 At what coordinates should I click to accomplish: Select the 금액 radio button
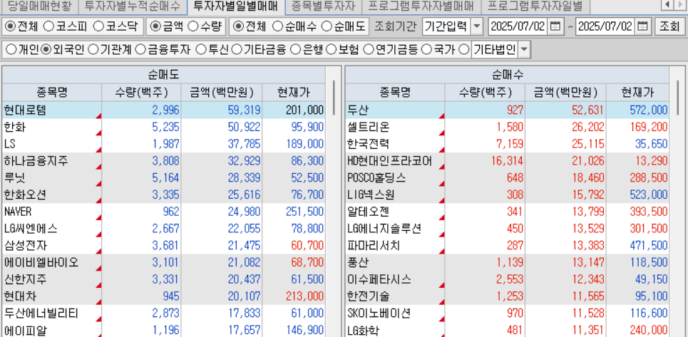[x=155, y=26]
